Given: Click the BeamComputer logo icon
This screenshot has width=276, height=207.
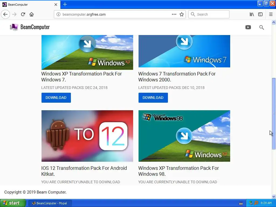Looking at the screenshot, I should coord(14,27).
